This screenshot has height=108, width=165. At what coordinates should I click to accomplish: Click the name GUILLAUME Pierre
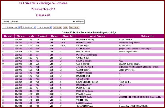pyautogui.click(x=85, y=106)
